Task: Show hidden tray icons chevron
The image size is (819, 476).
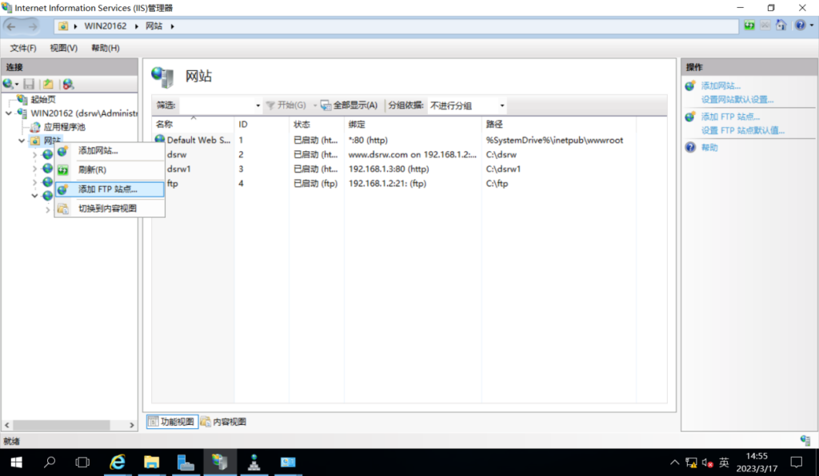Action: point(675,462)
